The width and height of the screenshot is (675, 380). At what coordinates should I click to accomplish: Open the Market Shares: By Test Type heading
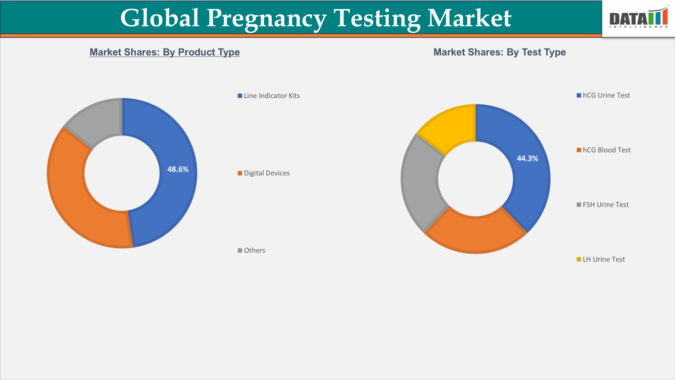coord(499,52)
